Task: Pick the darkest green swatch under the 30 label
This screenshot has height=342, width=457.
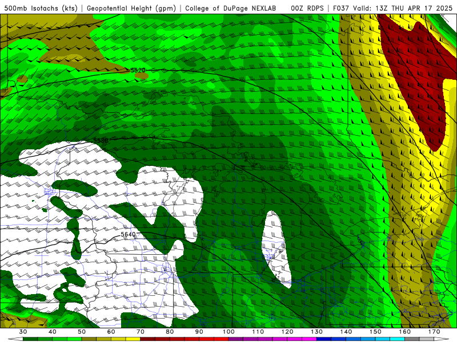Action: click(x=30, y=339)
